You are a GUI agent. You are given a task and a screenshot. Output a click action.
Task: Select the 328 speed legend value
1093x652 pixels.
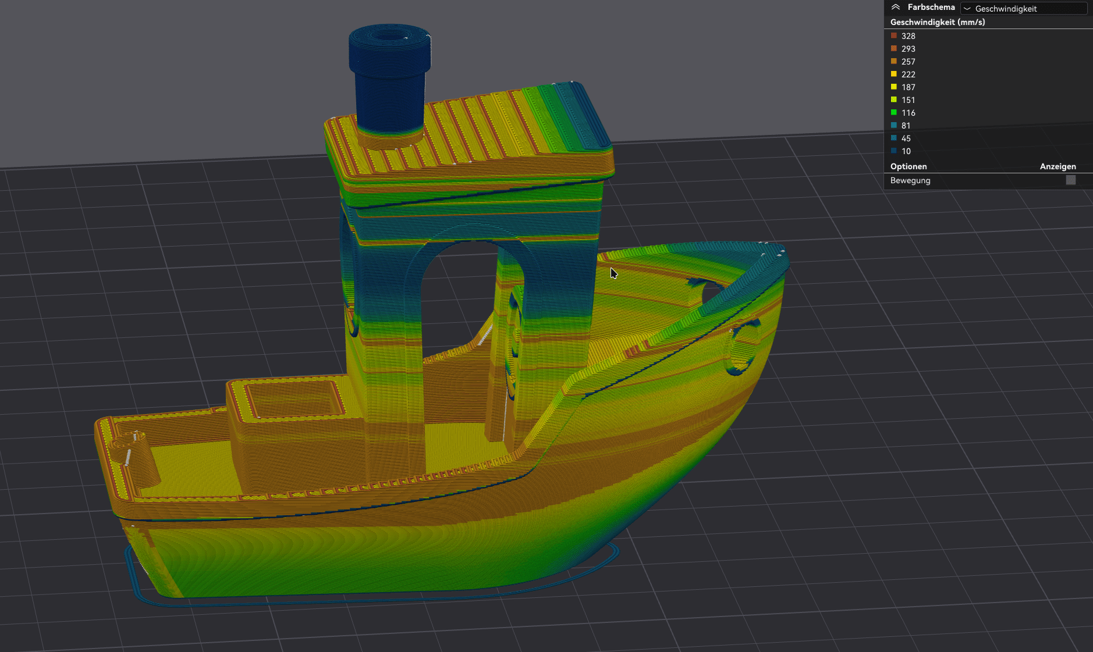tap(909, 36)
